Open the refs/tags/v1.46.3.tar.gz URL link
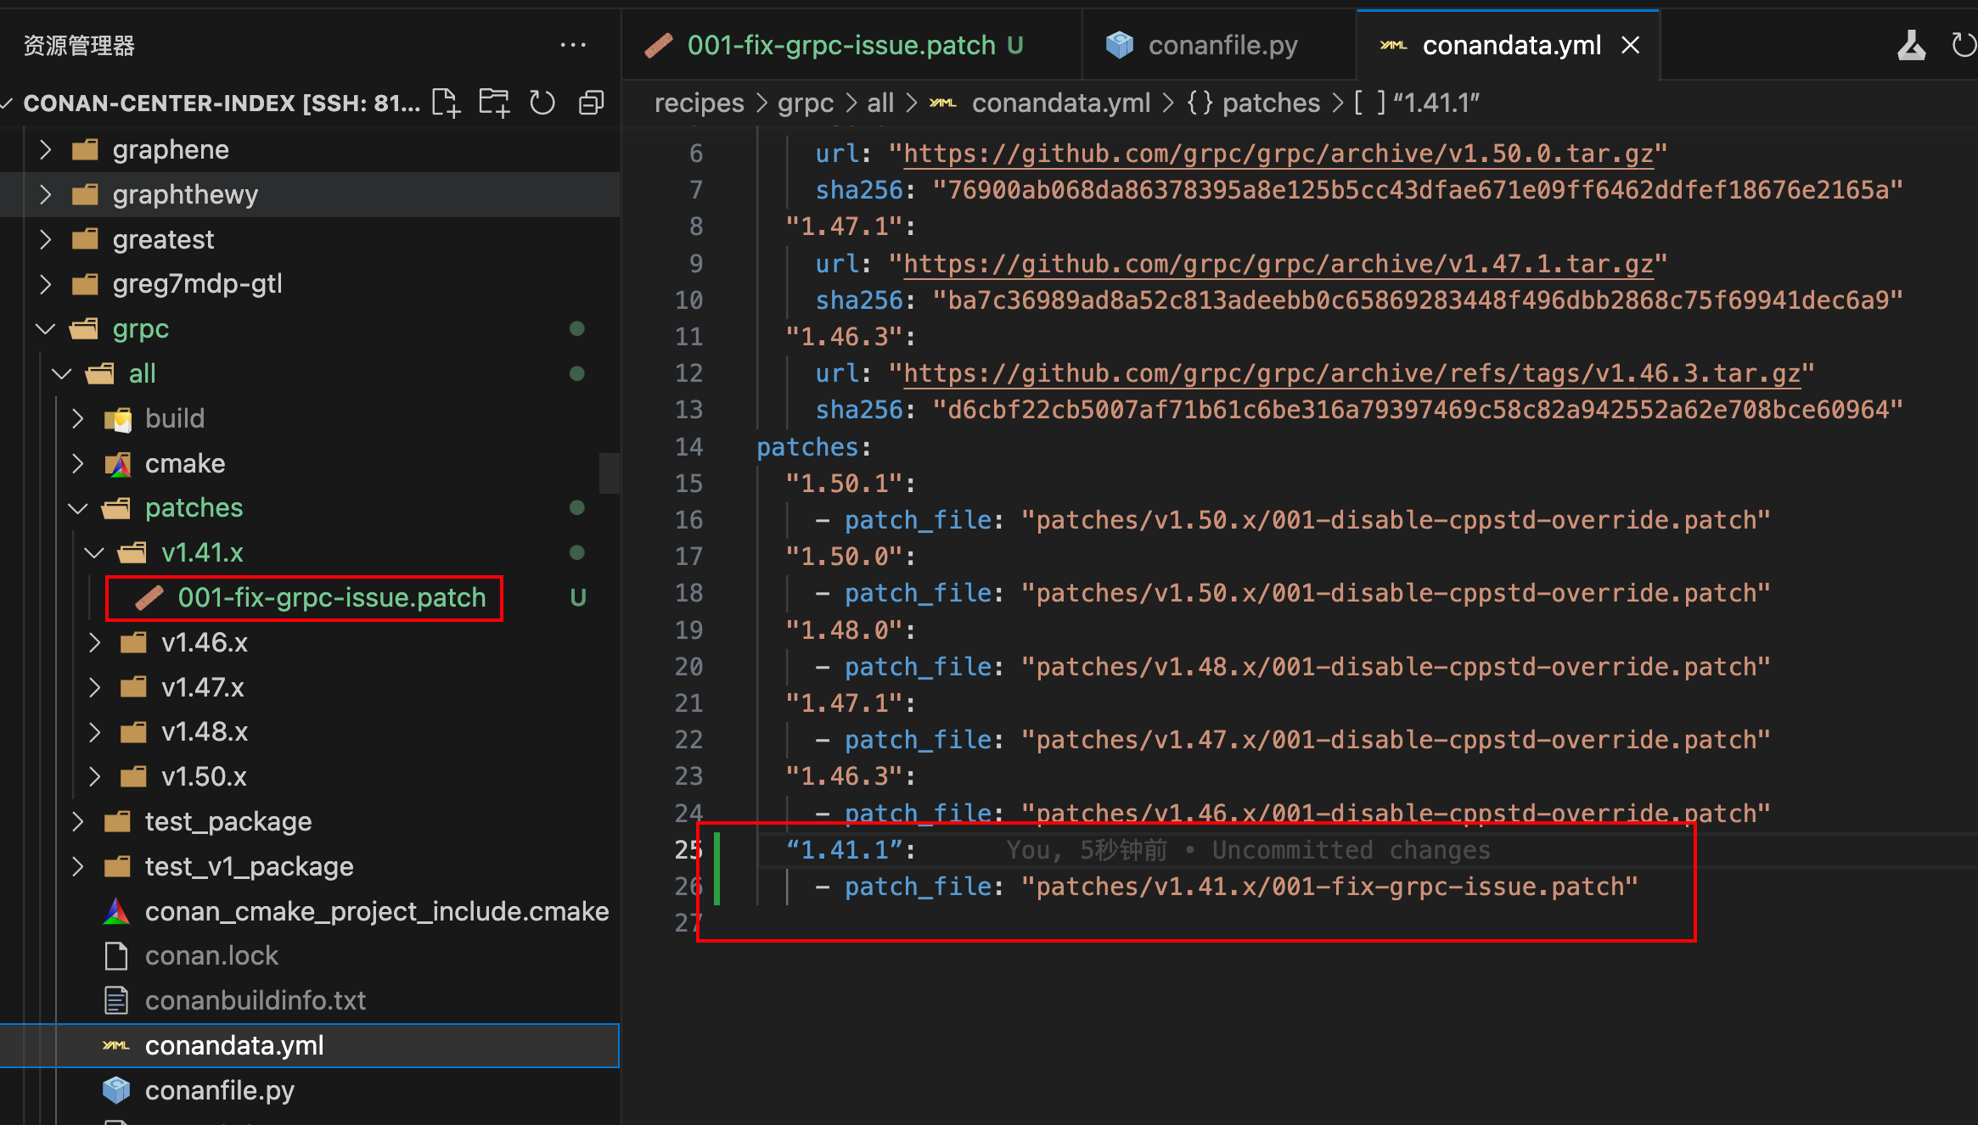Viewport: 1978px width, 1125px height. (1351, 373)
